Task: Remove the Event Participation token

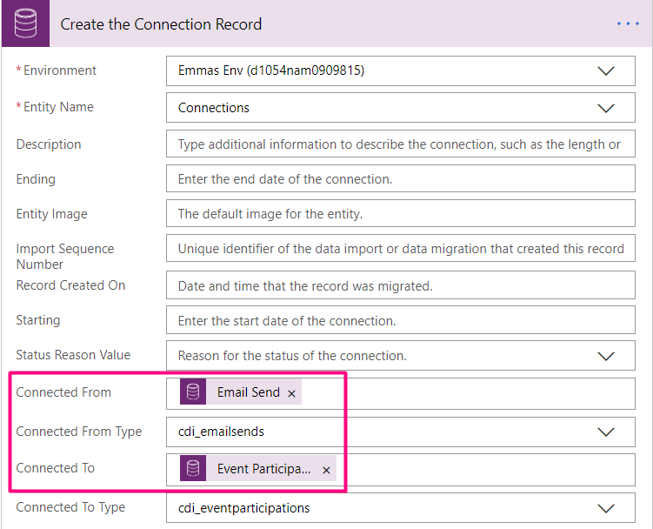Action: pyautogui.click(x=326, y=470)
